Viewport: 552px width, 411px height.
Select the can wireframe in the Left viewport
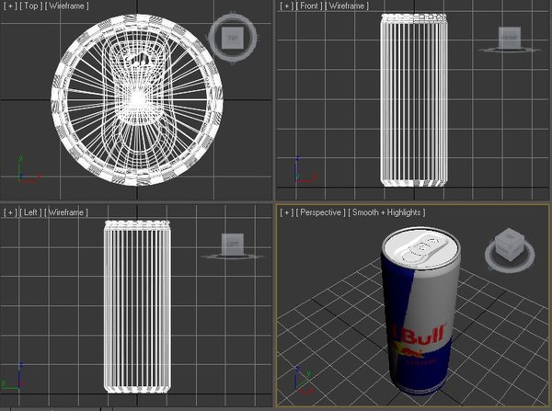coord(137,307)
